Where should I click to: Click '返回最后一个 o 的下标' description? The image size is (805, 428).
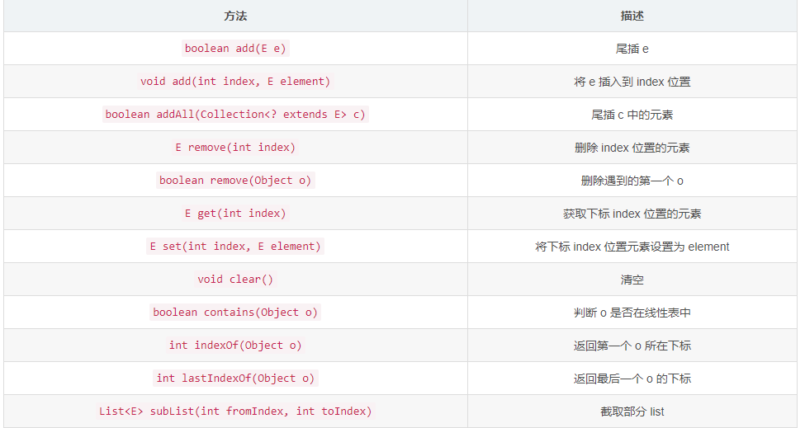(x=632, y=379)
